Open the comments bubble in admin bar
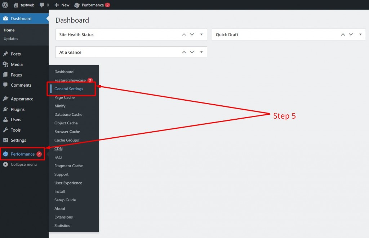 (x=42, y=5)
